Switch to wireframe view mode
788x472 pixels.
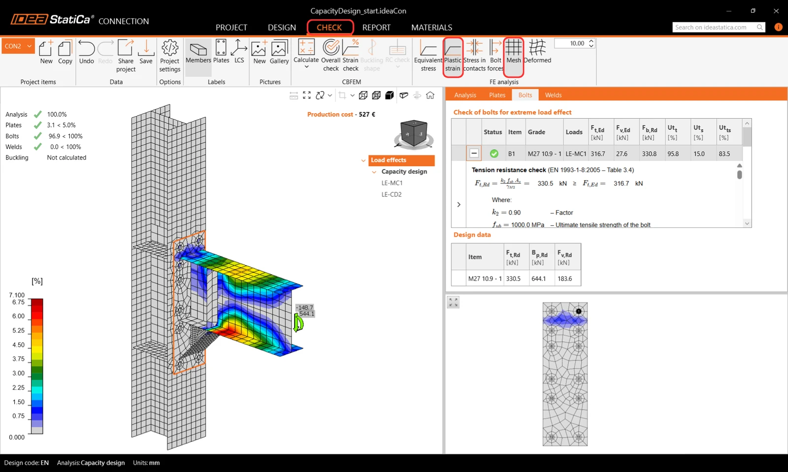[363, 95]
